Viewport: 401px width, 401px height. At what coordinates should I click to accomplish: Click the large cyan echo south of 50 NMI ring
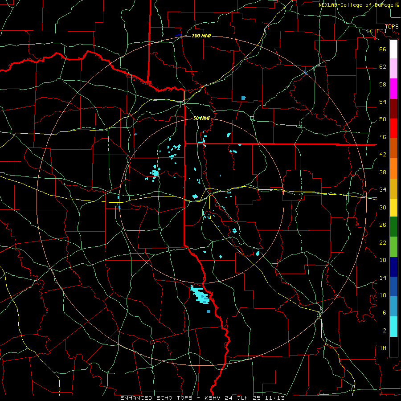200,295
